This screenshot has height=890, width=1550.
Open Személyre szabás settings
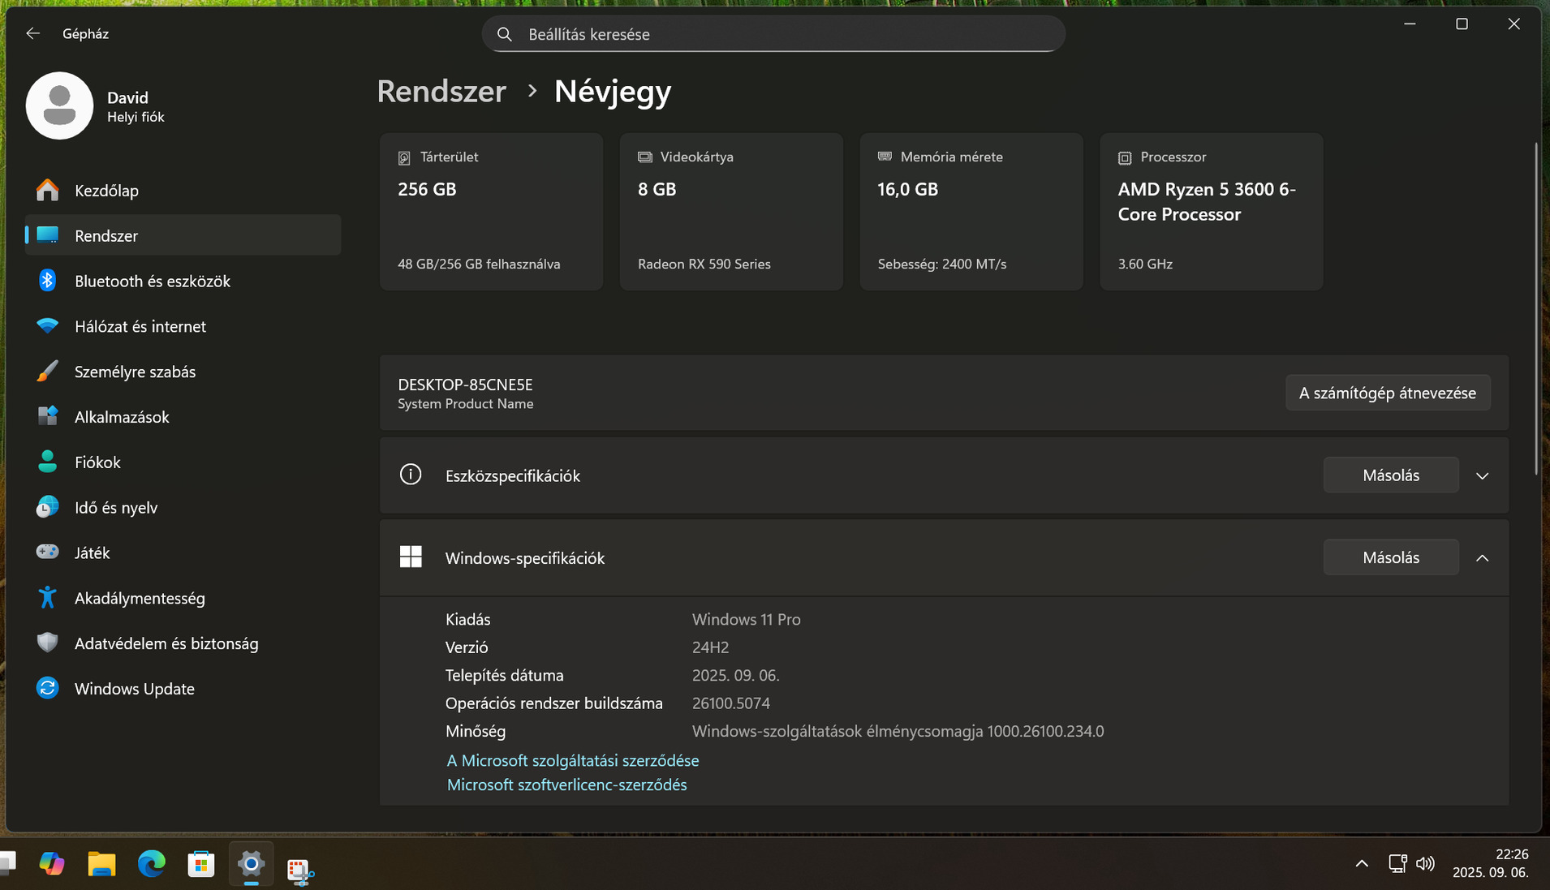pyautogui.click(x=183, y=372)
